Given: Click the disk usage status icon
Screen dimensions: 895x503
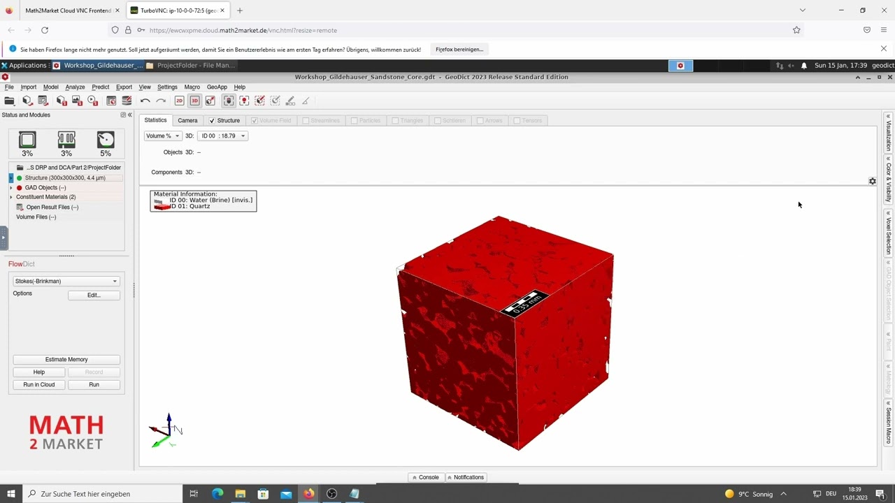Looking at the screenshot, I should point(106,140).
